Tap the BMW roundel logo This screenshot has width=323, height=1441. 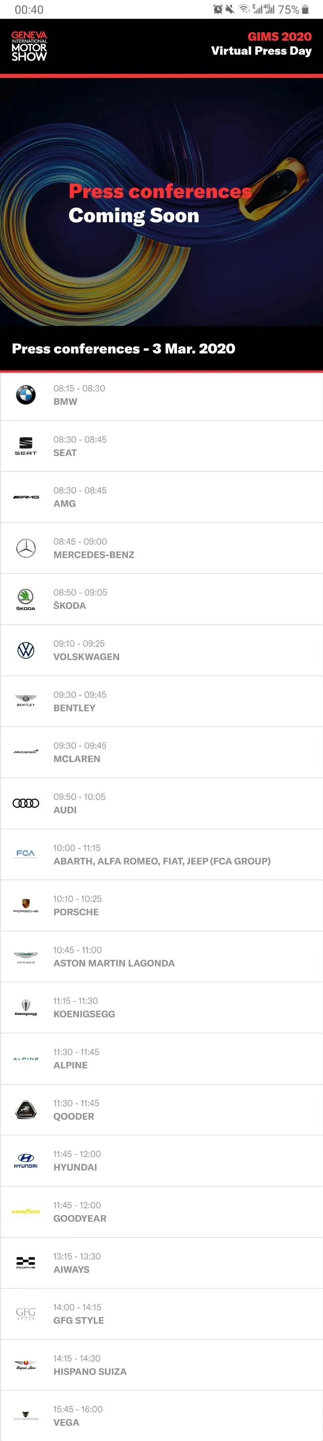coord(26,395)
